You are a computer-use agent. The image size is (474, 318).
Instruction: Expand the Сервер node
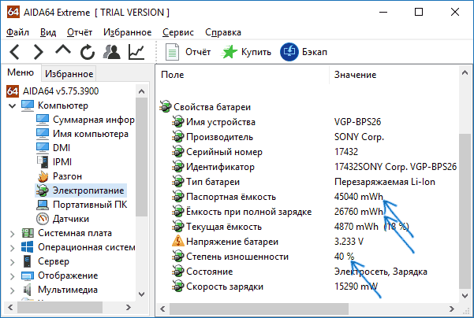pyautogui.click(x=13, y=262)
